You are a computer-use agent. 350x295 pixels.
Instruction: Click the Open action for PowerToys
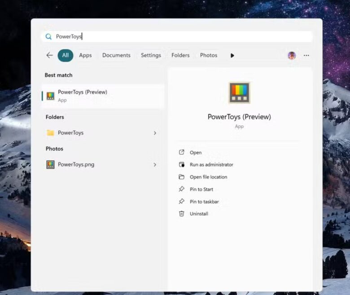tap(196, 153)
